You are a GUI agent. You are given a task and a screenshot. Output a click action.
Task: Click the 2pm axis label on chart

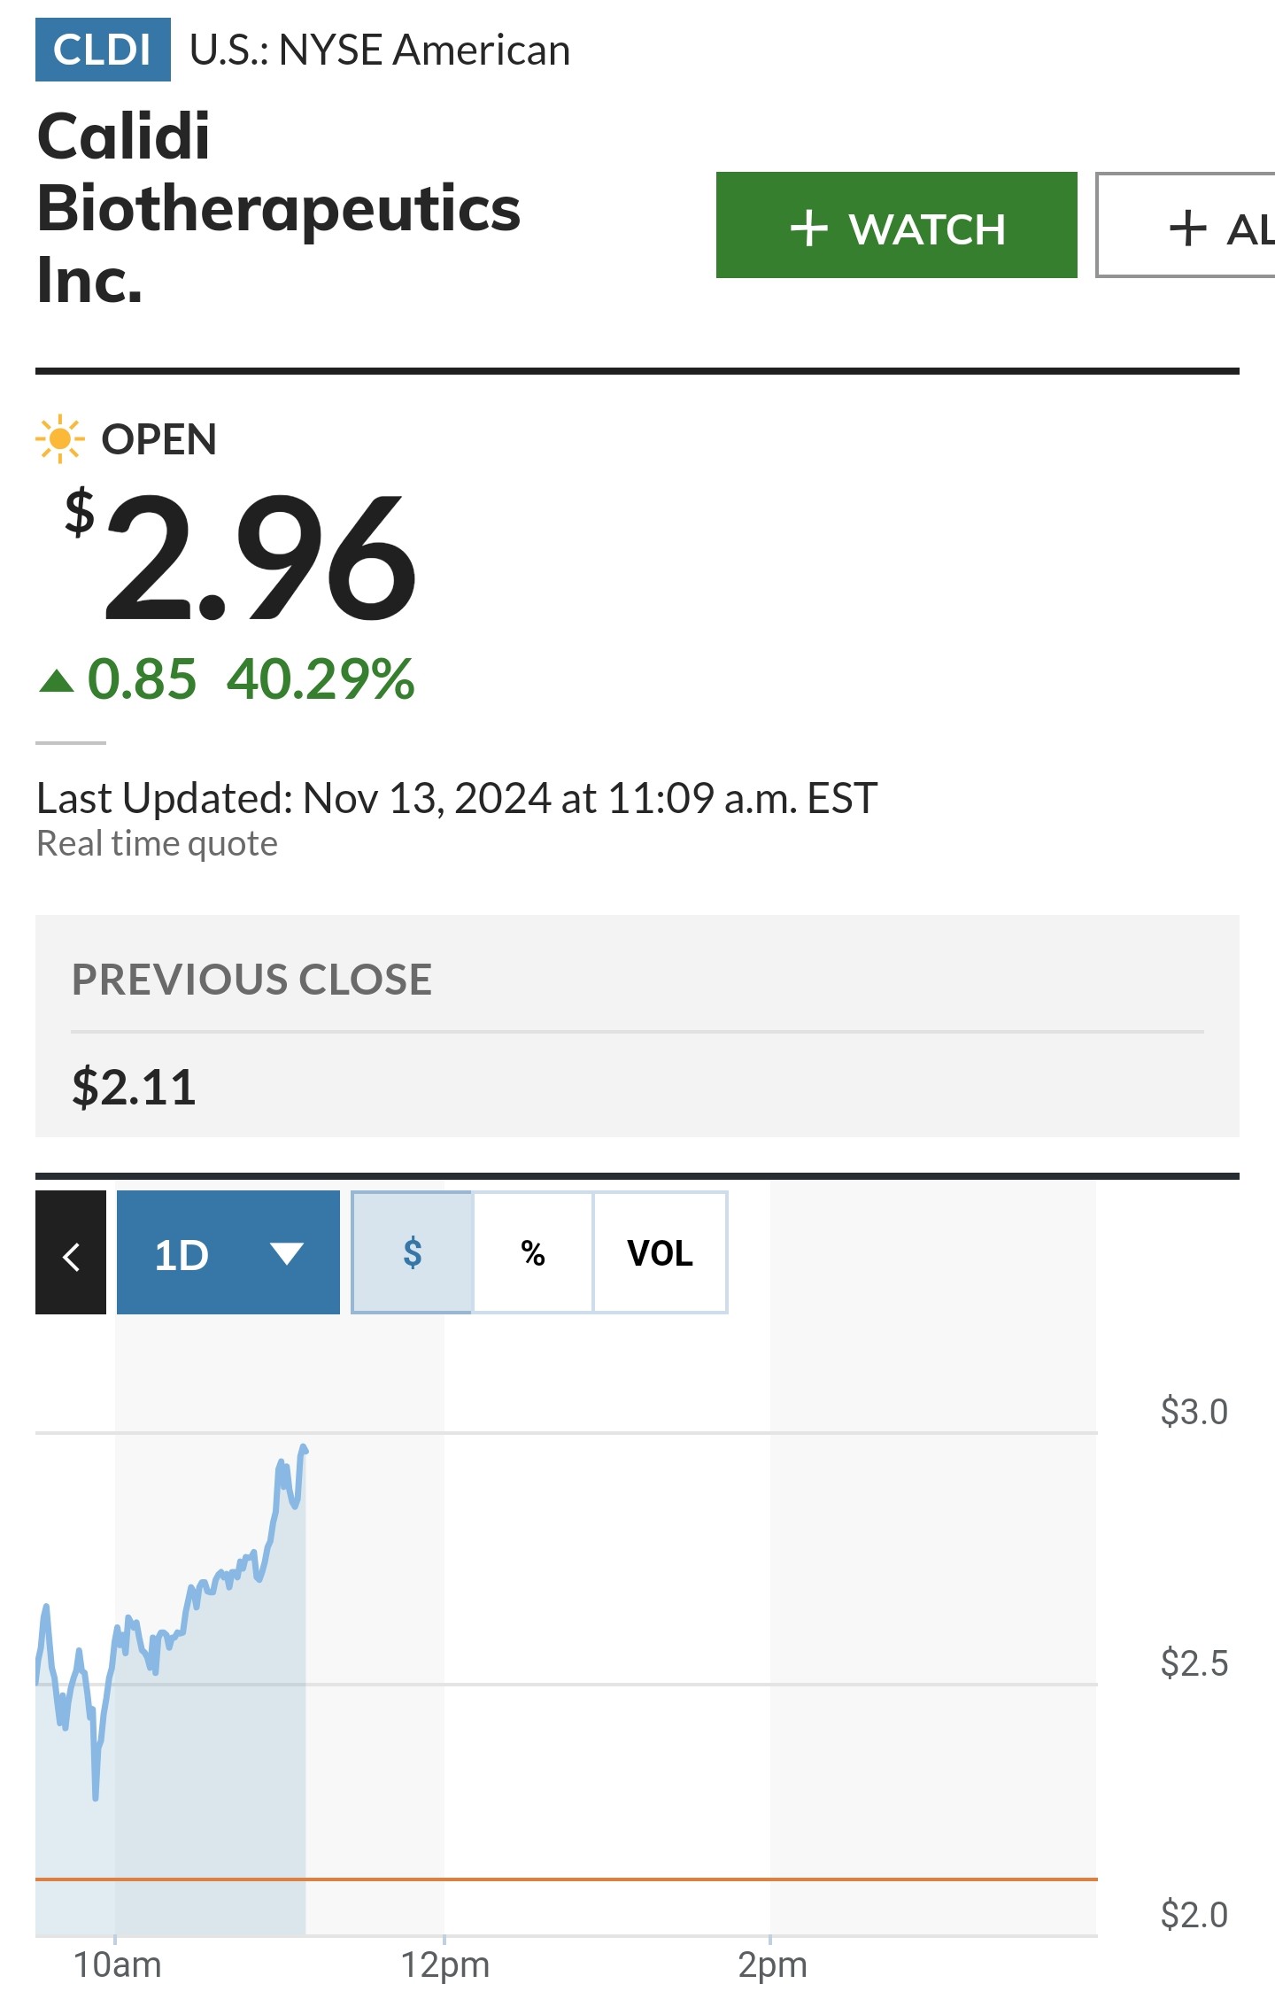[772, 1964]
